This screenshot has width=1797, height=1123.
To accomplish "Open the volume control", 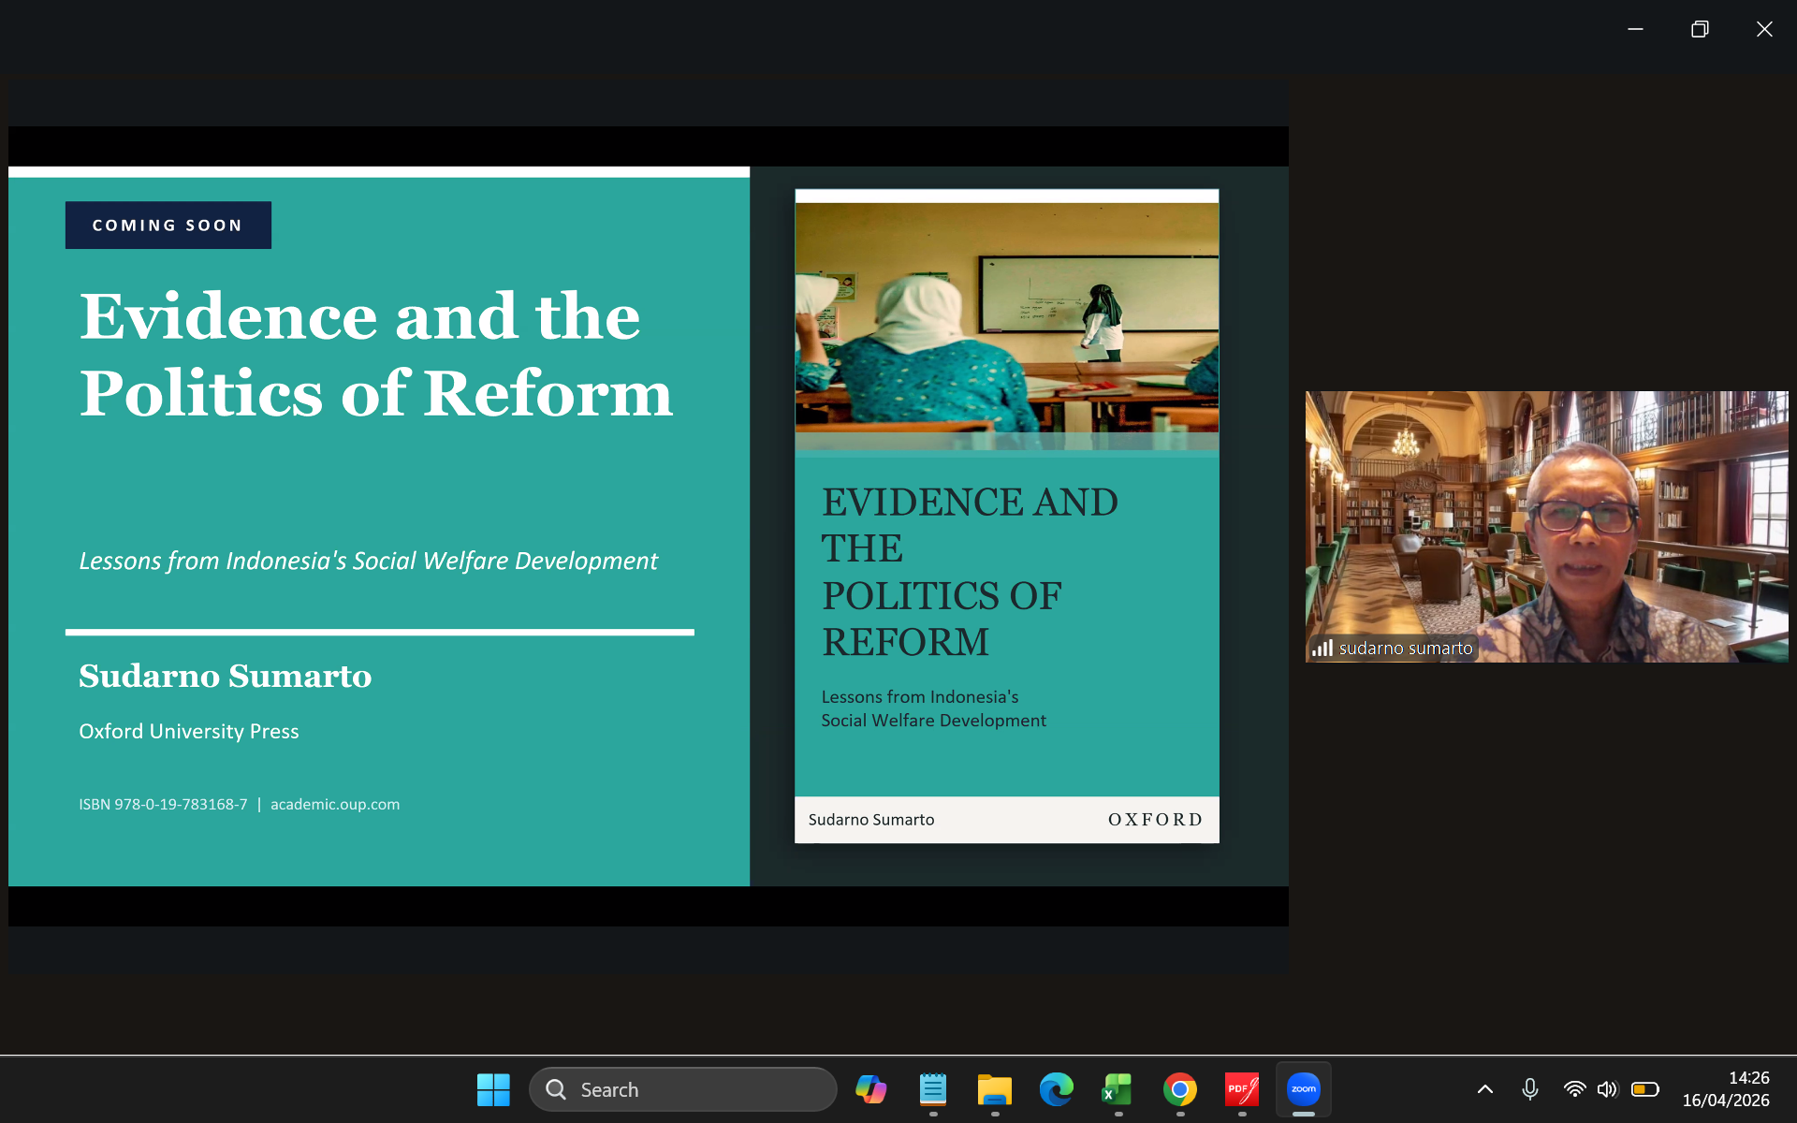I will [x=1608, y=1089].
